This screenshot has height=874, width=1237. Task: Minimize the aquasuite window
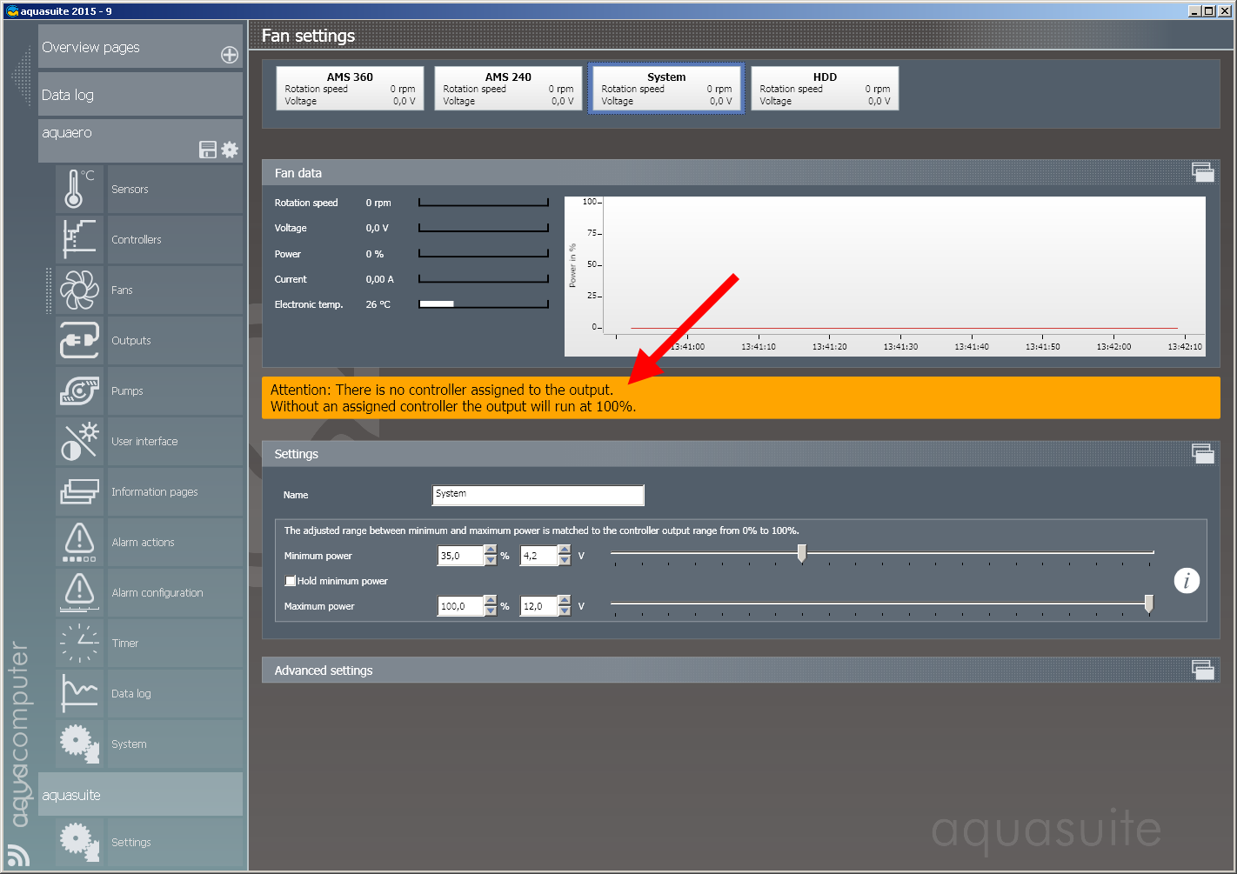click(1195, 11)
